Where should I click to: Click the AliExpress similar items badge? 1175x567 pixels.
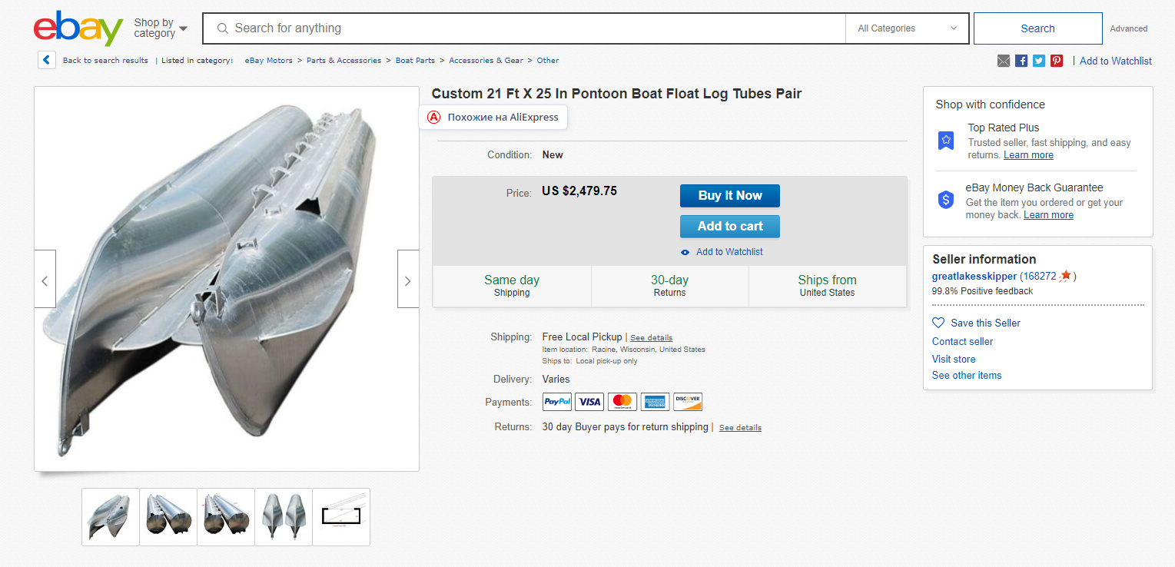coord(493,118)
